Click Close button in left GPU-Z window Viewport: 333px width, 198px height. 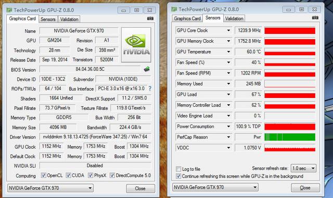click(140, 189)
